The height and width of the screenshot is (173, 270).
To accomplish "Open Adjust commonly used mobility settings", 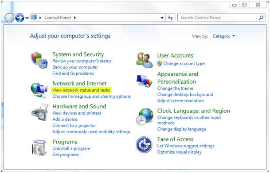I will [91, 131].
